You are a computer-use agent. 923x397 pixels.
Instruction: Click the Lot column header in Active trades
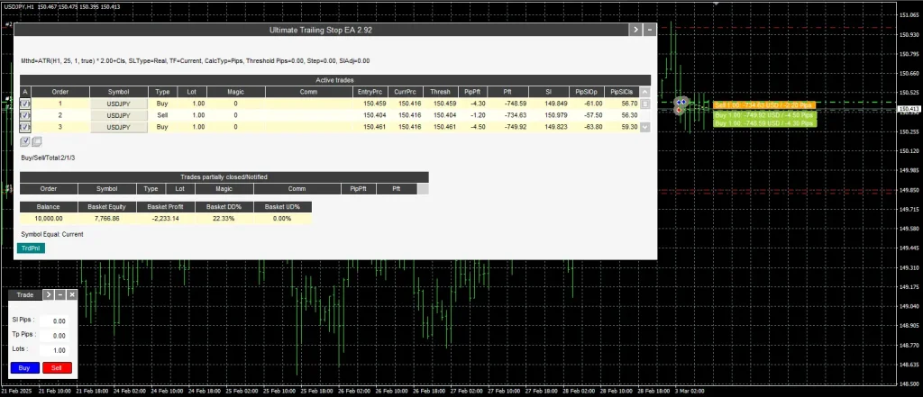192,92
